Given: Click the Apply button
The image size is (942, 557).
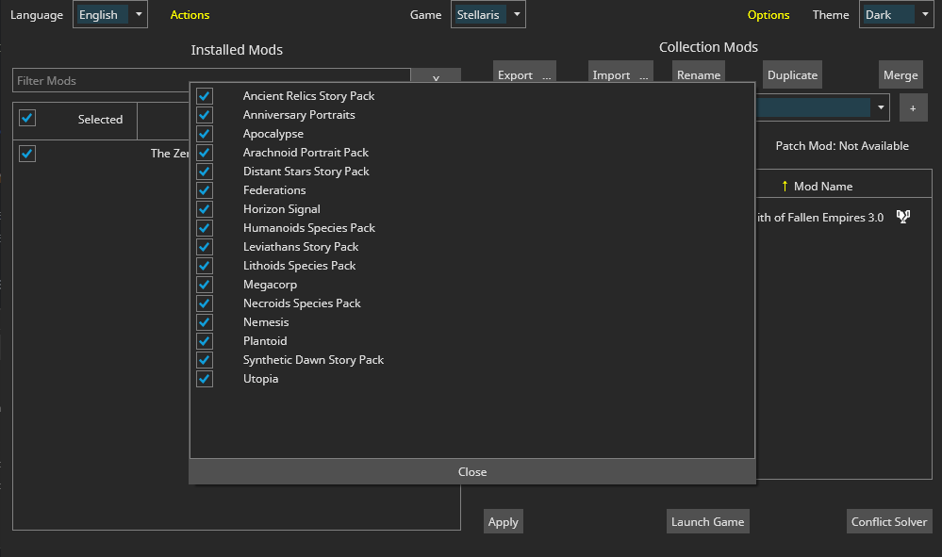Looking at the screenshot, I should (x=503, y=521).
